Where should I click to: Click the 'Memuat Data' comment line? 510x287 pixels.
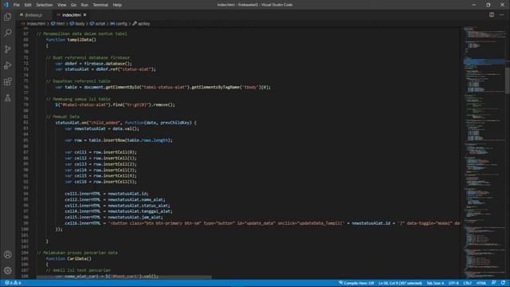[x=63, y=116]
